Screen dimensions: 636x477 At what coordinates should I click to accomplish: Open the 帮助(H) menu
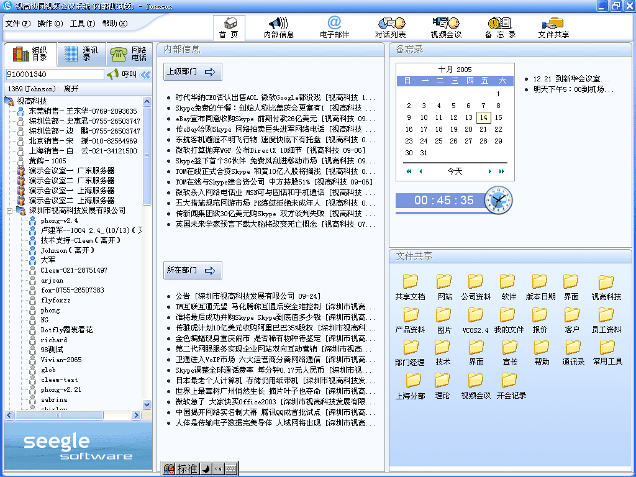pos(115,24)
